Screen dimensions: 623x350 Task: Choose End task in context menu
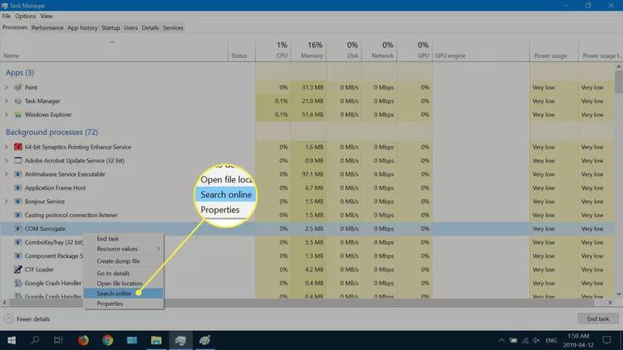click(124, 239)
